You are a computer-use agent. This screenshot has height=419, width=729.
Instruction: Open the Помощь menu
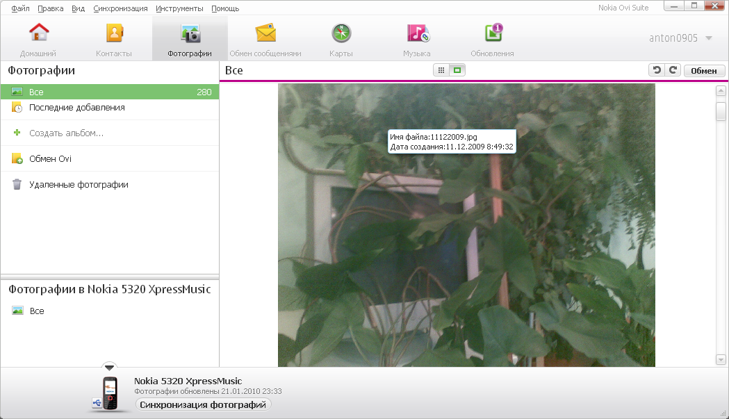225,8
